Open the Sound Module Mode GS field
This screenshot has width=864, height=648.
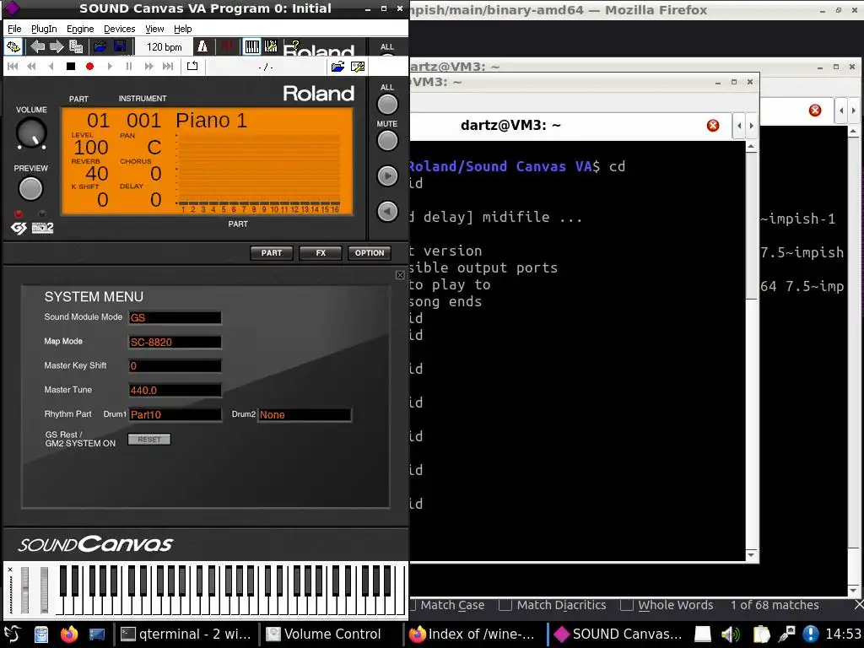point(175,317)
